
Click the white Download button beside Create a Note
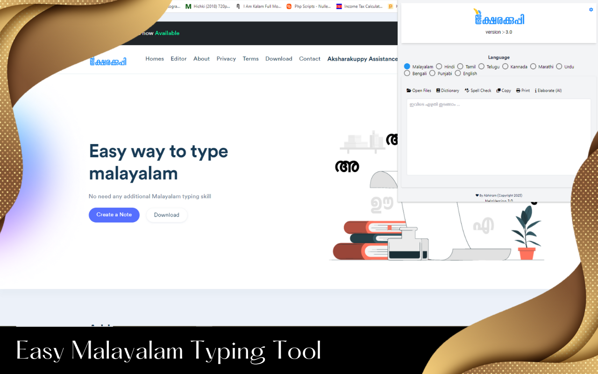pos(167,215)
